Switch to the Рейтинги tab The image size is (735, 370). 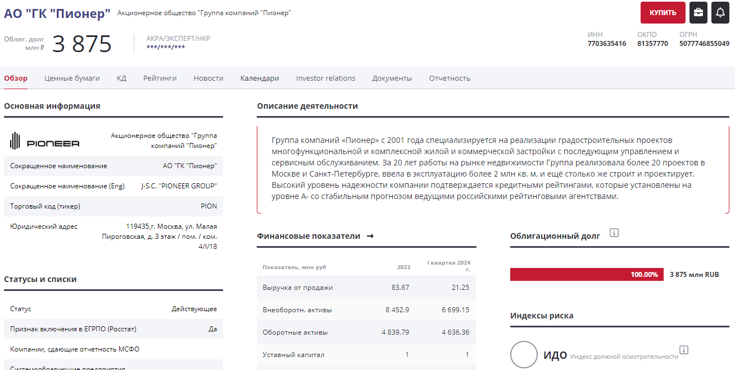click(160, 78)
